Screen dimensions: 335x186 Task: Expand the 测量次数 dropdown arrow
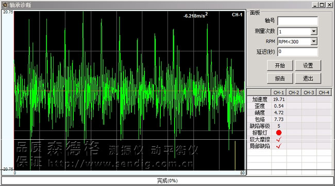pyautogui.click(x=313, y=31)
